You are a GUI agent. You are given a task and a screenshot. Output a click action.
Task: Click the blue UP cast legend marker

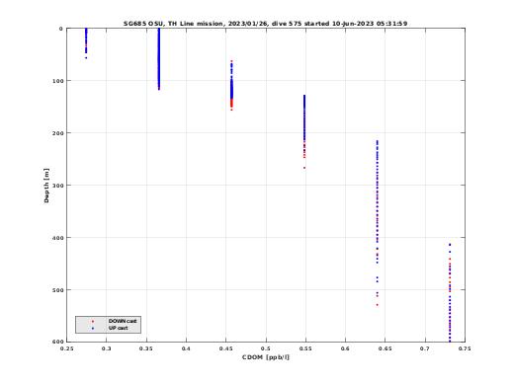[x=93, y=329]
